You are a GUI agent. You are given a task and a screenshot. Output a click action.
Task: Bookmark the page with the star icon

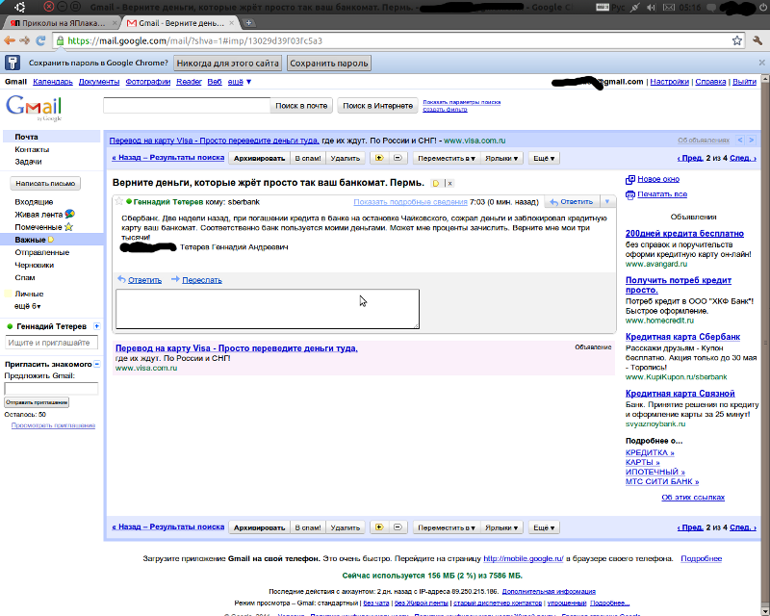pyautogui.click(x=736, y=40)
